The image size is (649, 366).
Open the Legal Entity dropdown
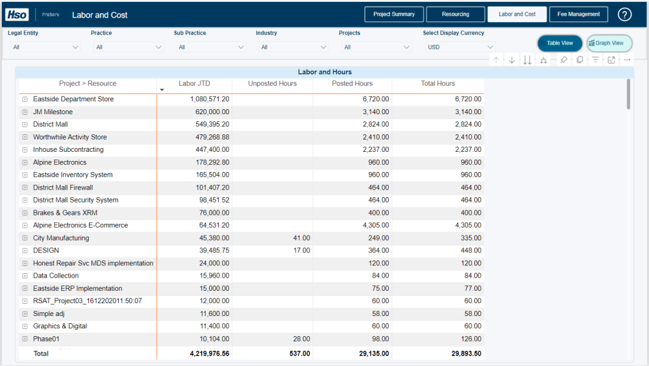click(45, 47)
